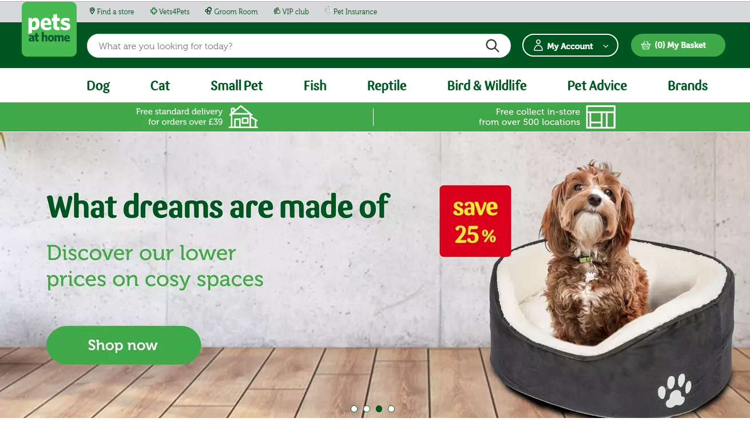Click the VIP club paw icon
This screenshot has width=750, height=422.
coord(277,11)
